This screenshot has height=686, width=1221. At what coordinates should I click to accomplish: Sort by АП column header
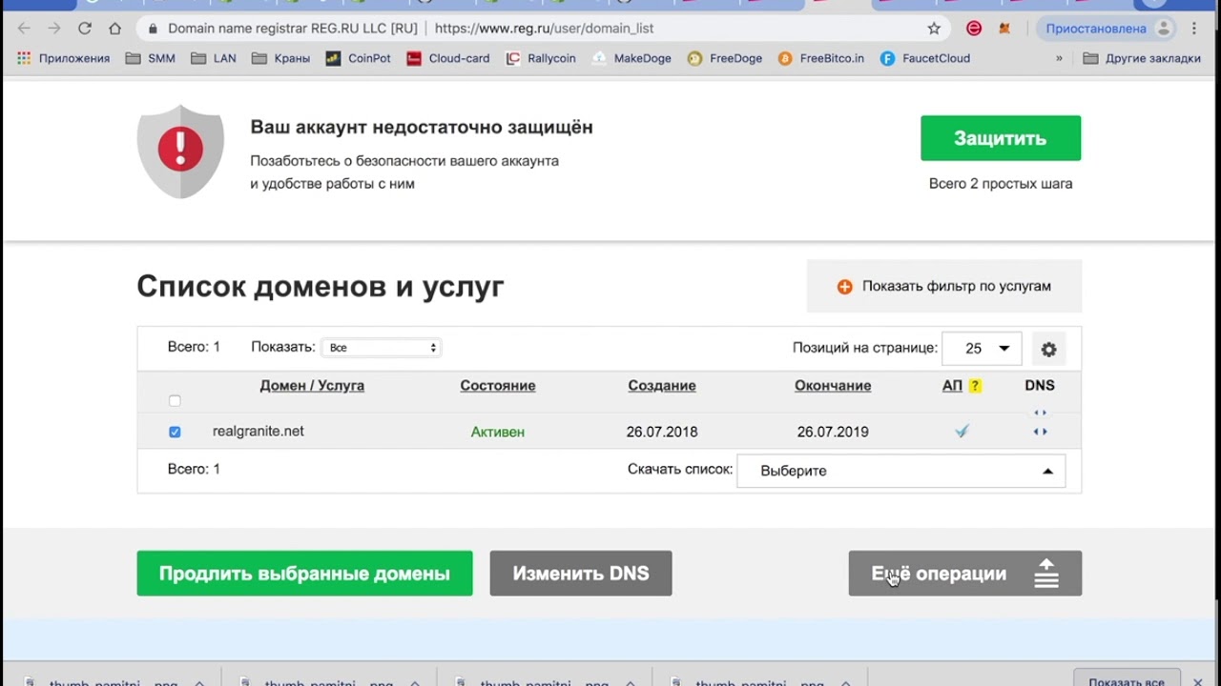952,386
